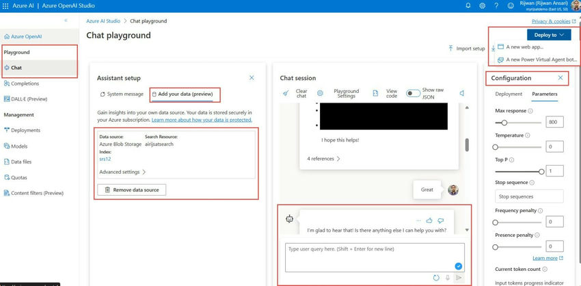Click Import setup button
Viewport: 581px width, 286px height.
(466, 49)
